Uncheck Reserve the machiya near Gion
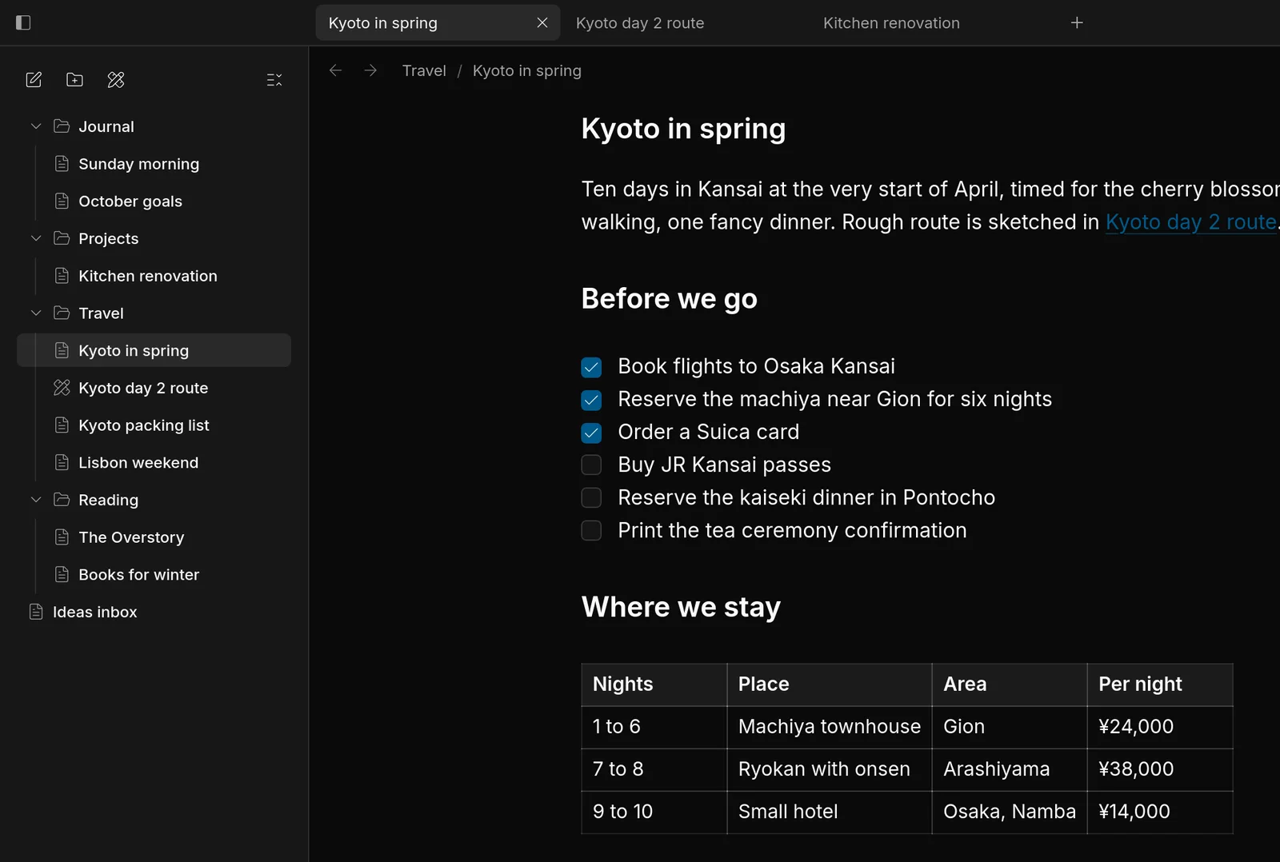 point(591,400)
